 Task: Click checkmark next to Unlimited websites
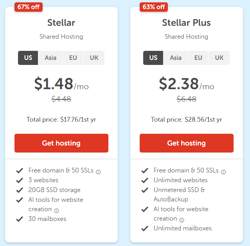(145, 180)
